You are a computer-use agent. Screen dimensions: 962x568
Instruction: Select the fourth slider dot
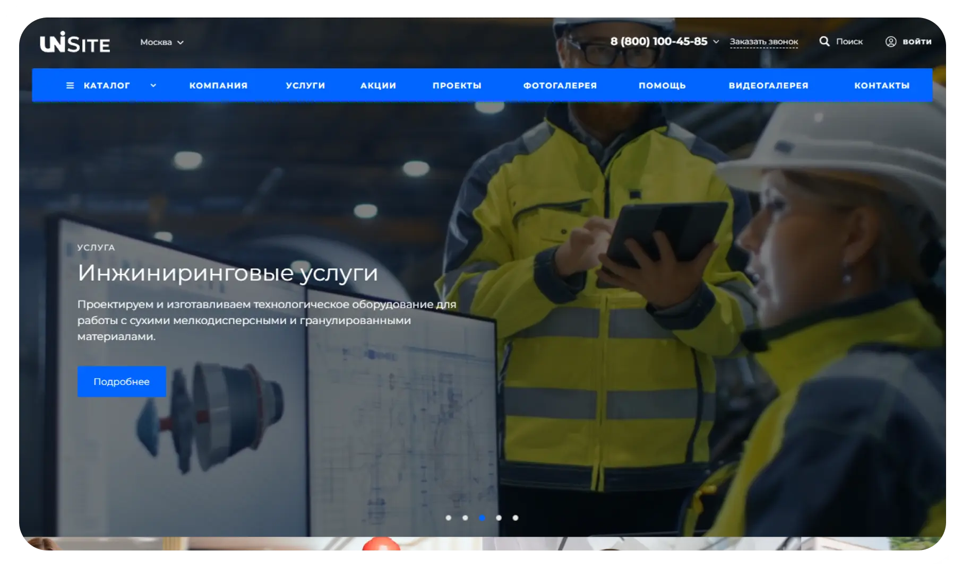point(499,518)
